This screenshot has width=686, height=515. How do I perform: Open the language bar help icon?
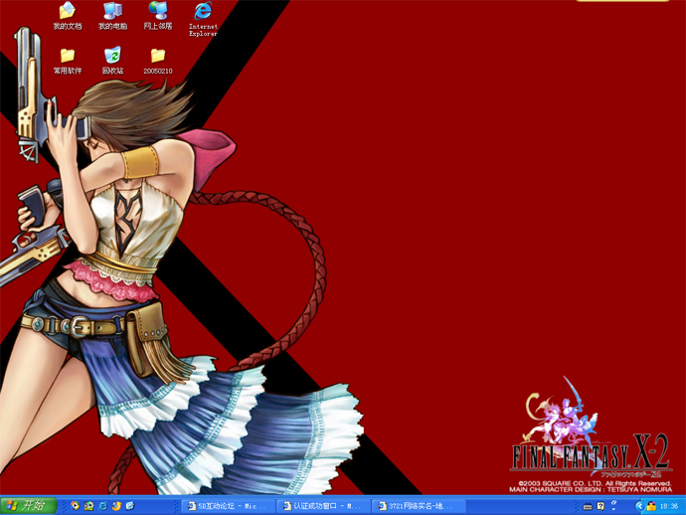pos(600,506)
